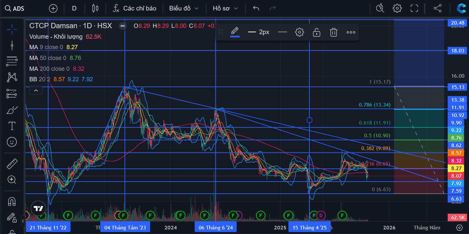This screenshot has width=469, height=234.
Task: Open the forecasting and measurement tools
Action: click(12, 94)
